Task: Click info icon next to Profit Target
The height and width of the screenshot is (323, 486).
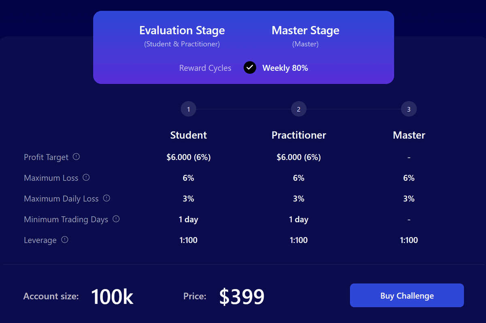Action: coord(76,157)
